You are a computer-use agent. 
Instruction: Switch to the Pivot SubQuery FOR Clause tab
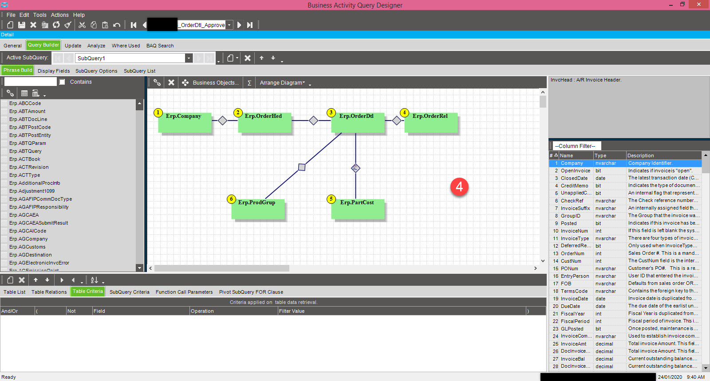tap(251, 292)
